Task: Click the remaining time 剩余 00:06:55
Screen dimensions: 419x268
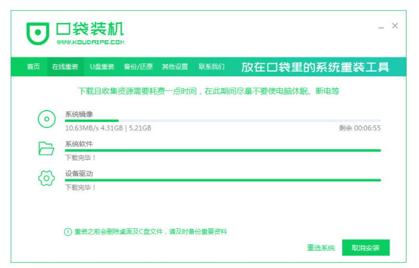Action: click(360, 128)
